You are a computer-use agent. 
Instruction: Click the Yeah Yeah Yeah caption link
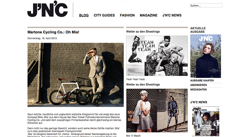pyautogui.click(x=135, y=79)
